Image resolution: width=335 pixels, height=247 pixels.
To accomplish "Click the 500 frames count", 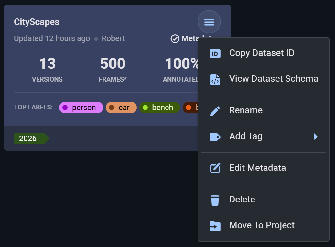I will [x=113, y=64].
